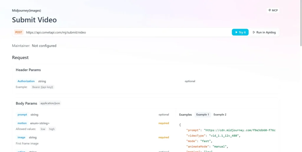Image resolution: width=302 pixels, height=152 pixels.
Task: Open the Midjourney(images) breadcrumb link
Action: (27, 11)
